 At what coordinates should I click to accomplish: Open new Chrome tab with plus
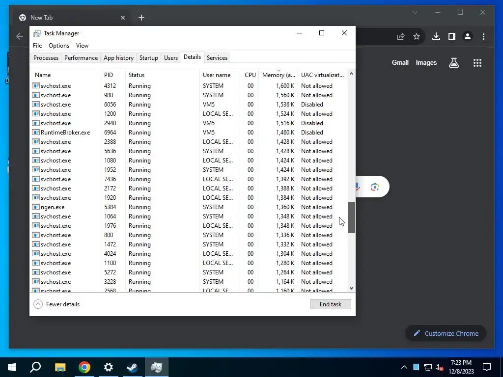coord(141,18)
